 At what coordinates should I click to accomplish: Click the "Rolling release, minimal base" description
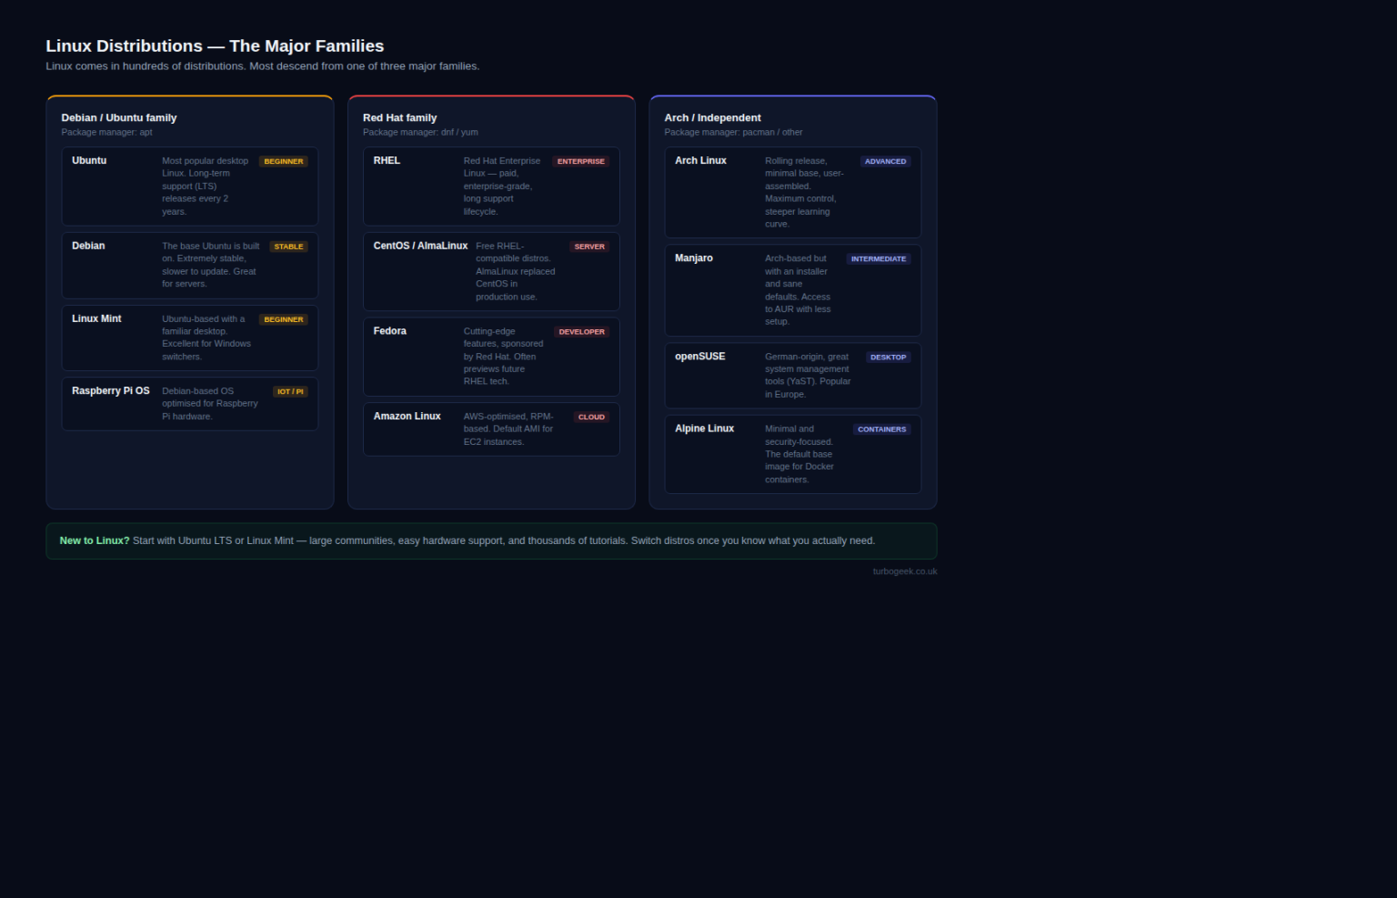806,192
